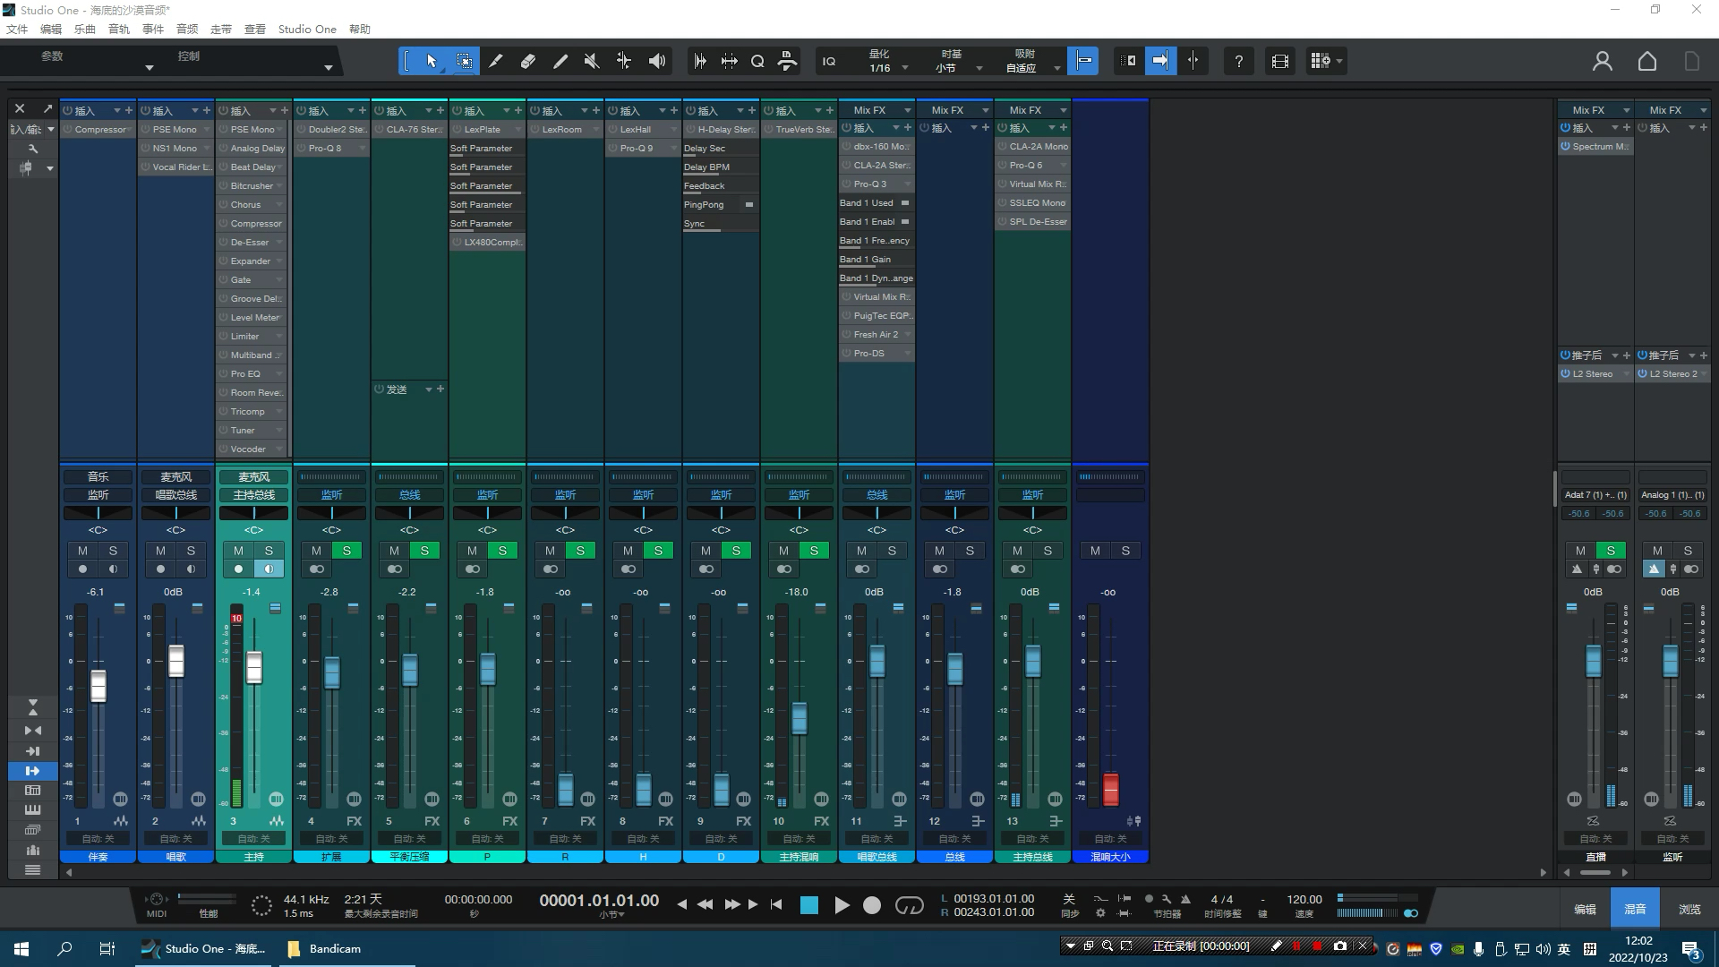Select the Listen tool speaker icon

[x=657, y=61]
